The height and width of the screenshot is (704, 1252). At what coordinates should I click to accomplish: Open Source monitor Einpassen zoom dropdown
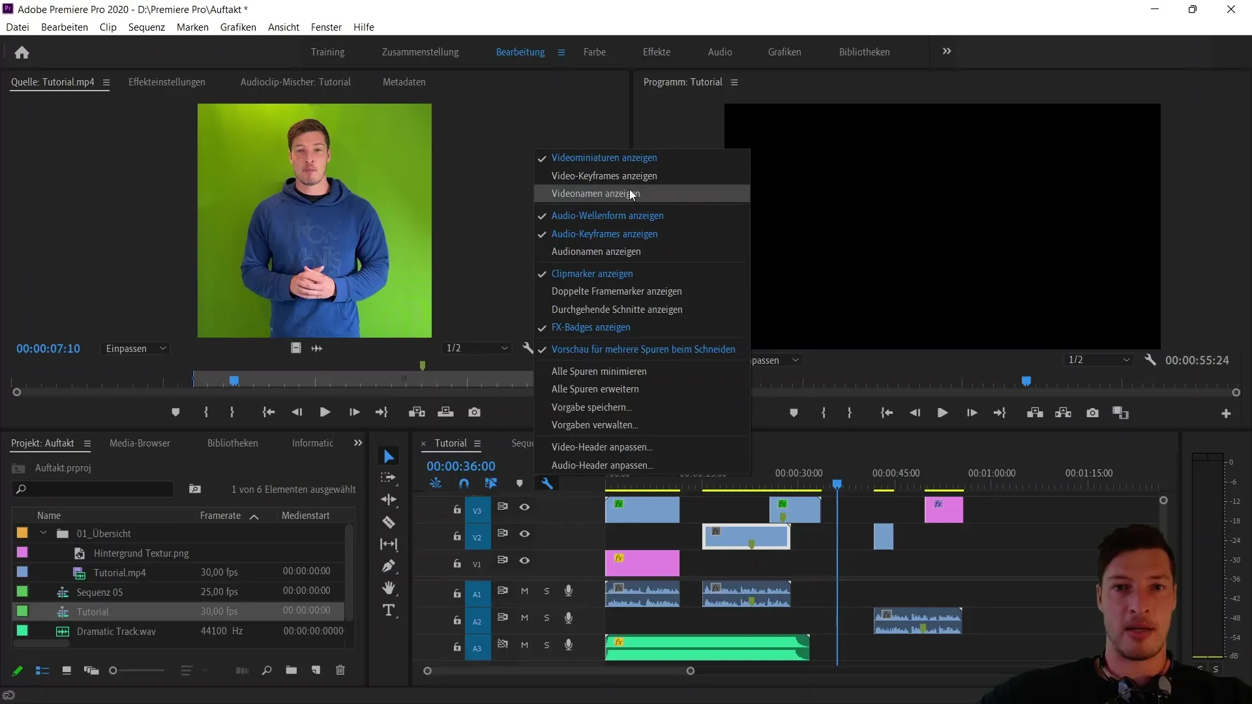click(136, 349)
